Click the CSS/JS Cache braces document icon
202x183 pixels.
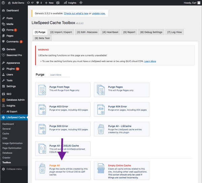[x=42, y=149]
